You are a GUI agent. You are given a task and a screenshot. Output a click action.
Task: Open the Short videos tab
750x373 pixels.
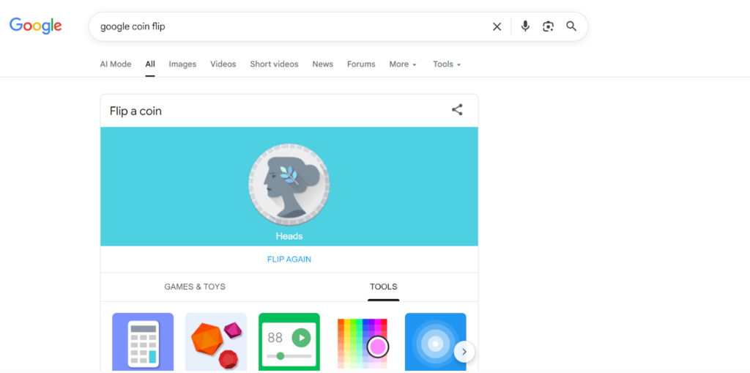point(274,64)
